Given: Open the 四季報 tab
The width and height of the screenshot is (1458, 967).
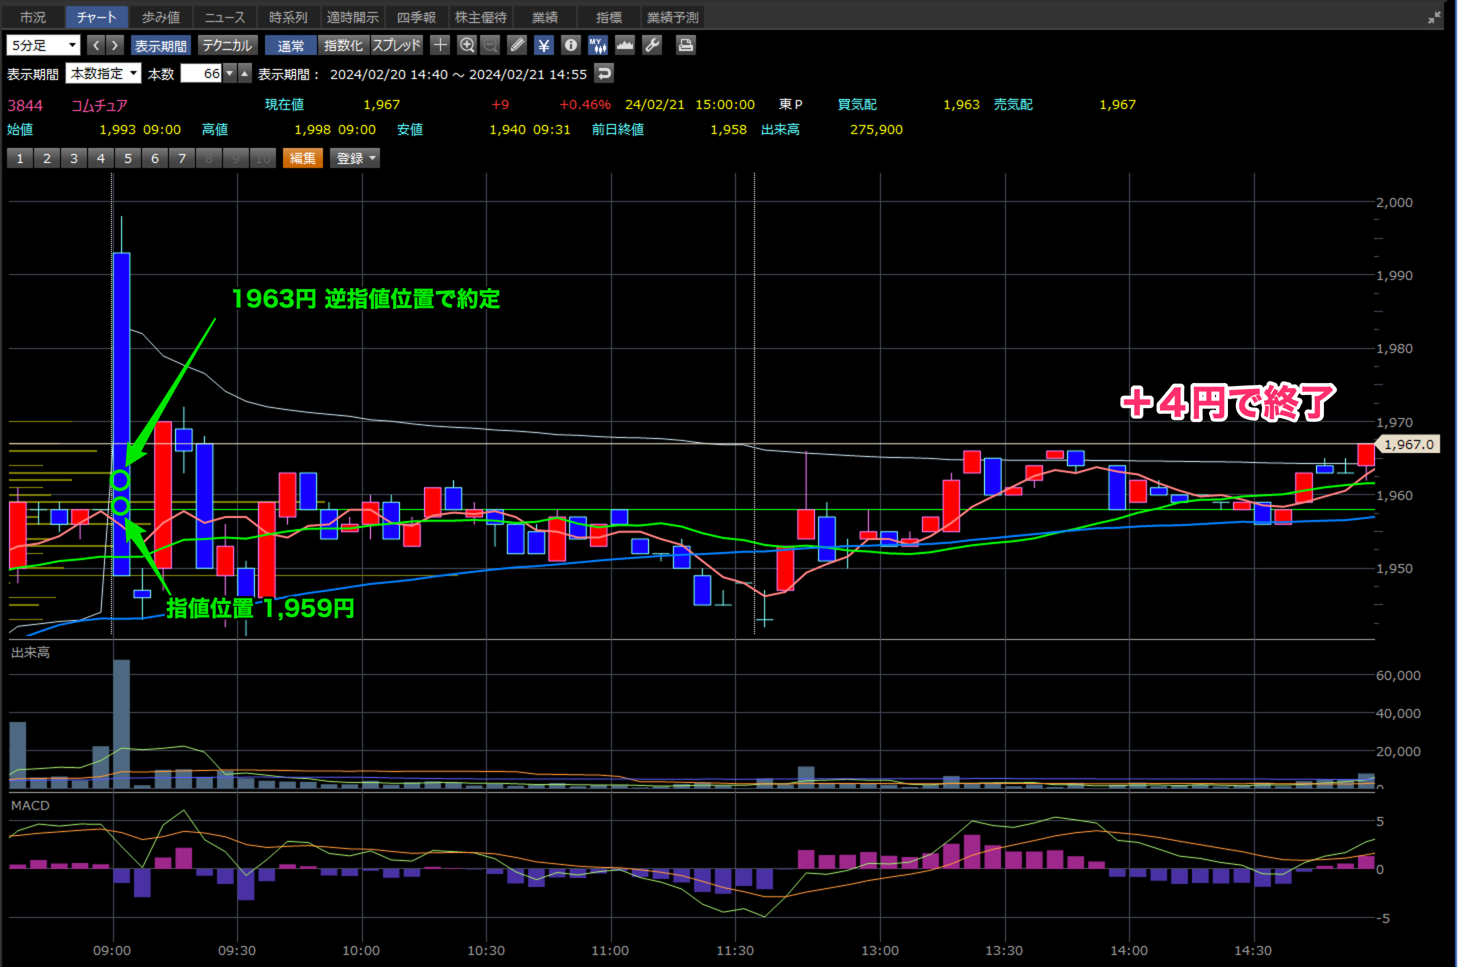Looking at the screenshot, I should 416,17.
